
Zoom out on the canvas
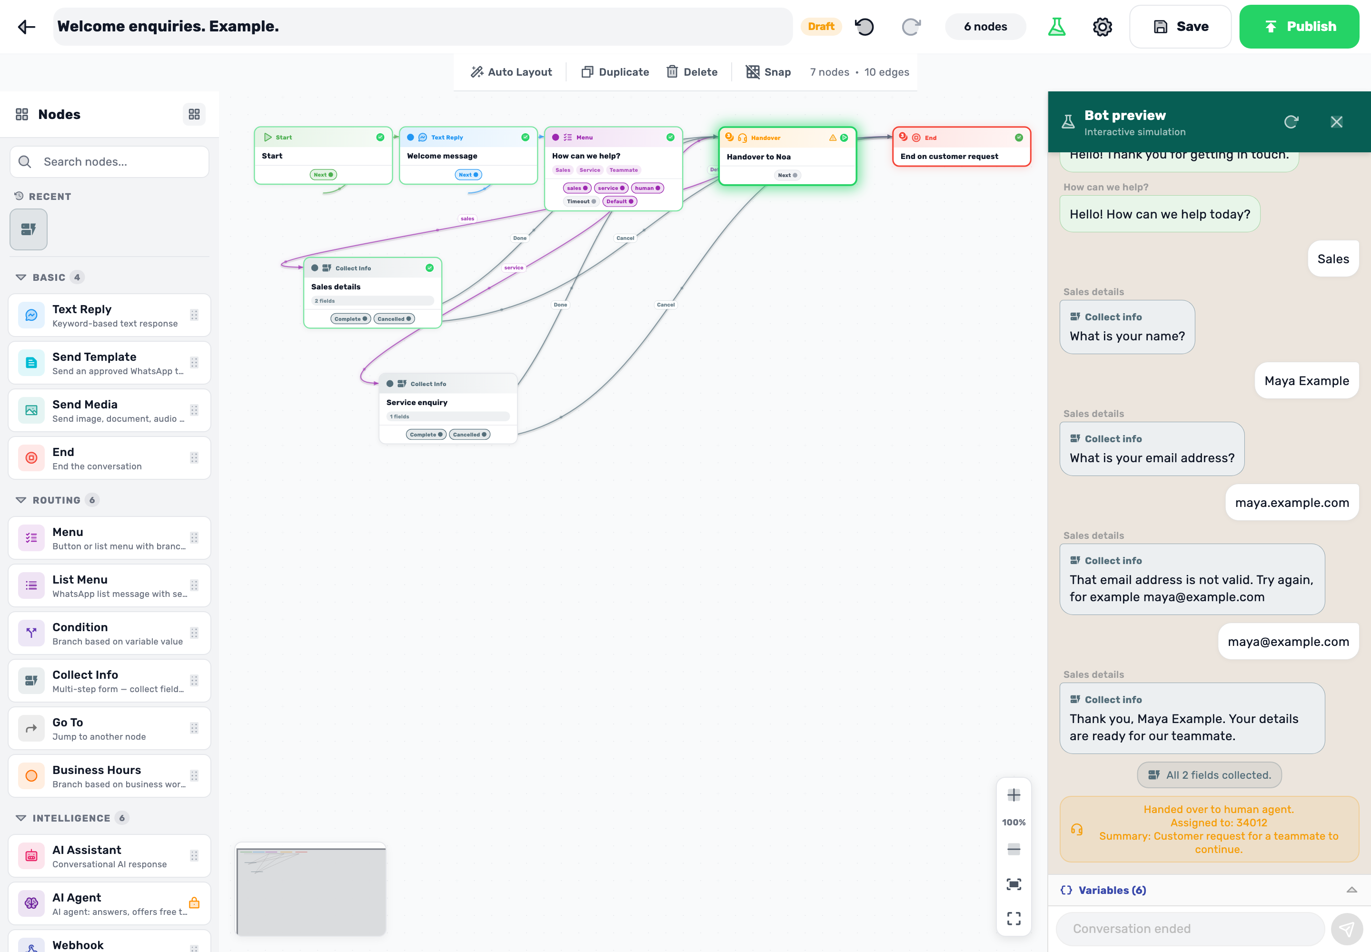(1013, 849)
